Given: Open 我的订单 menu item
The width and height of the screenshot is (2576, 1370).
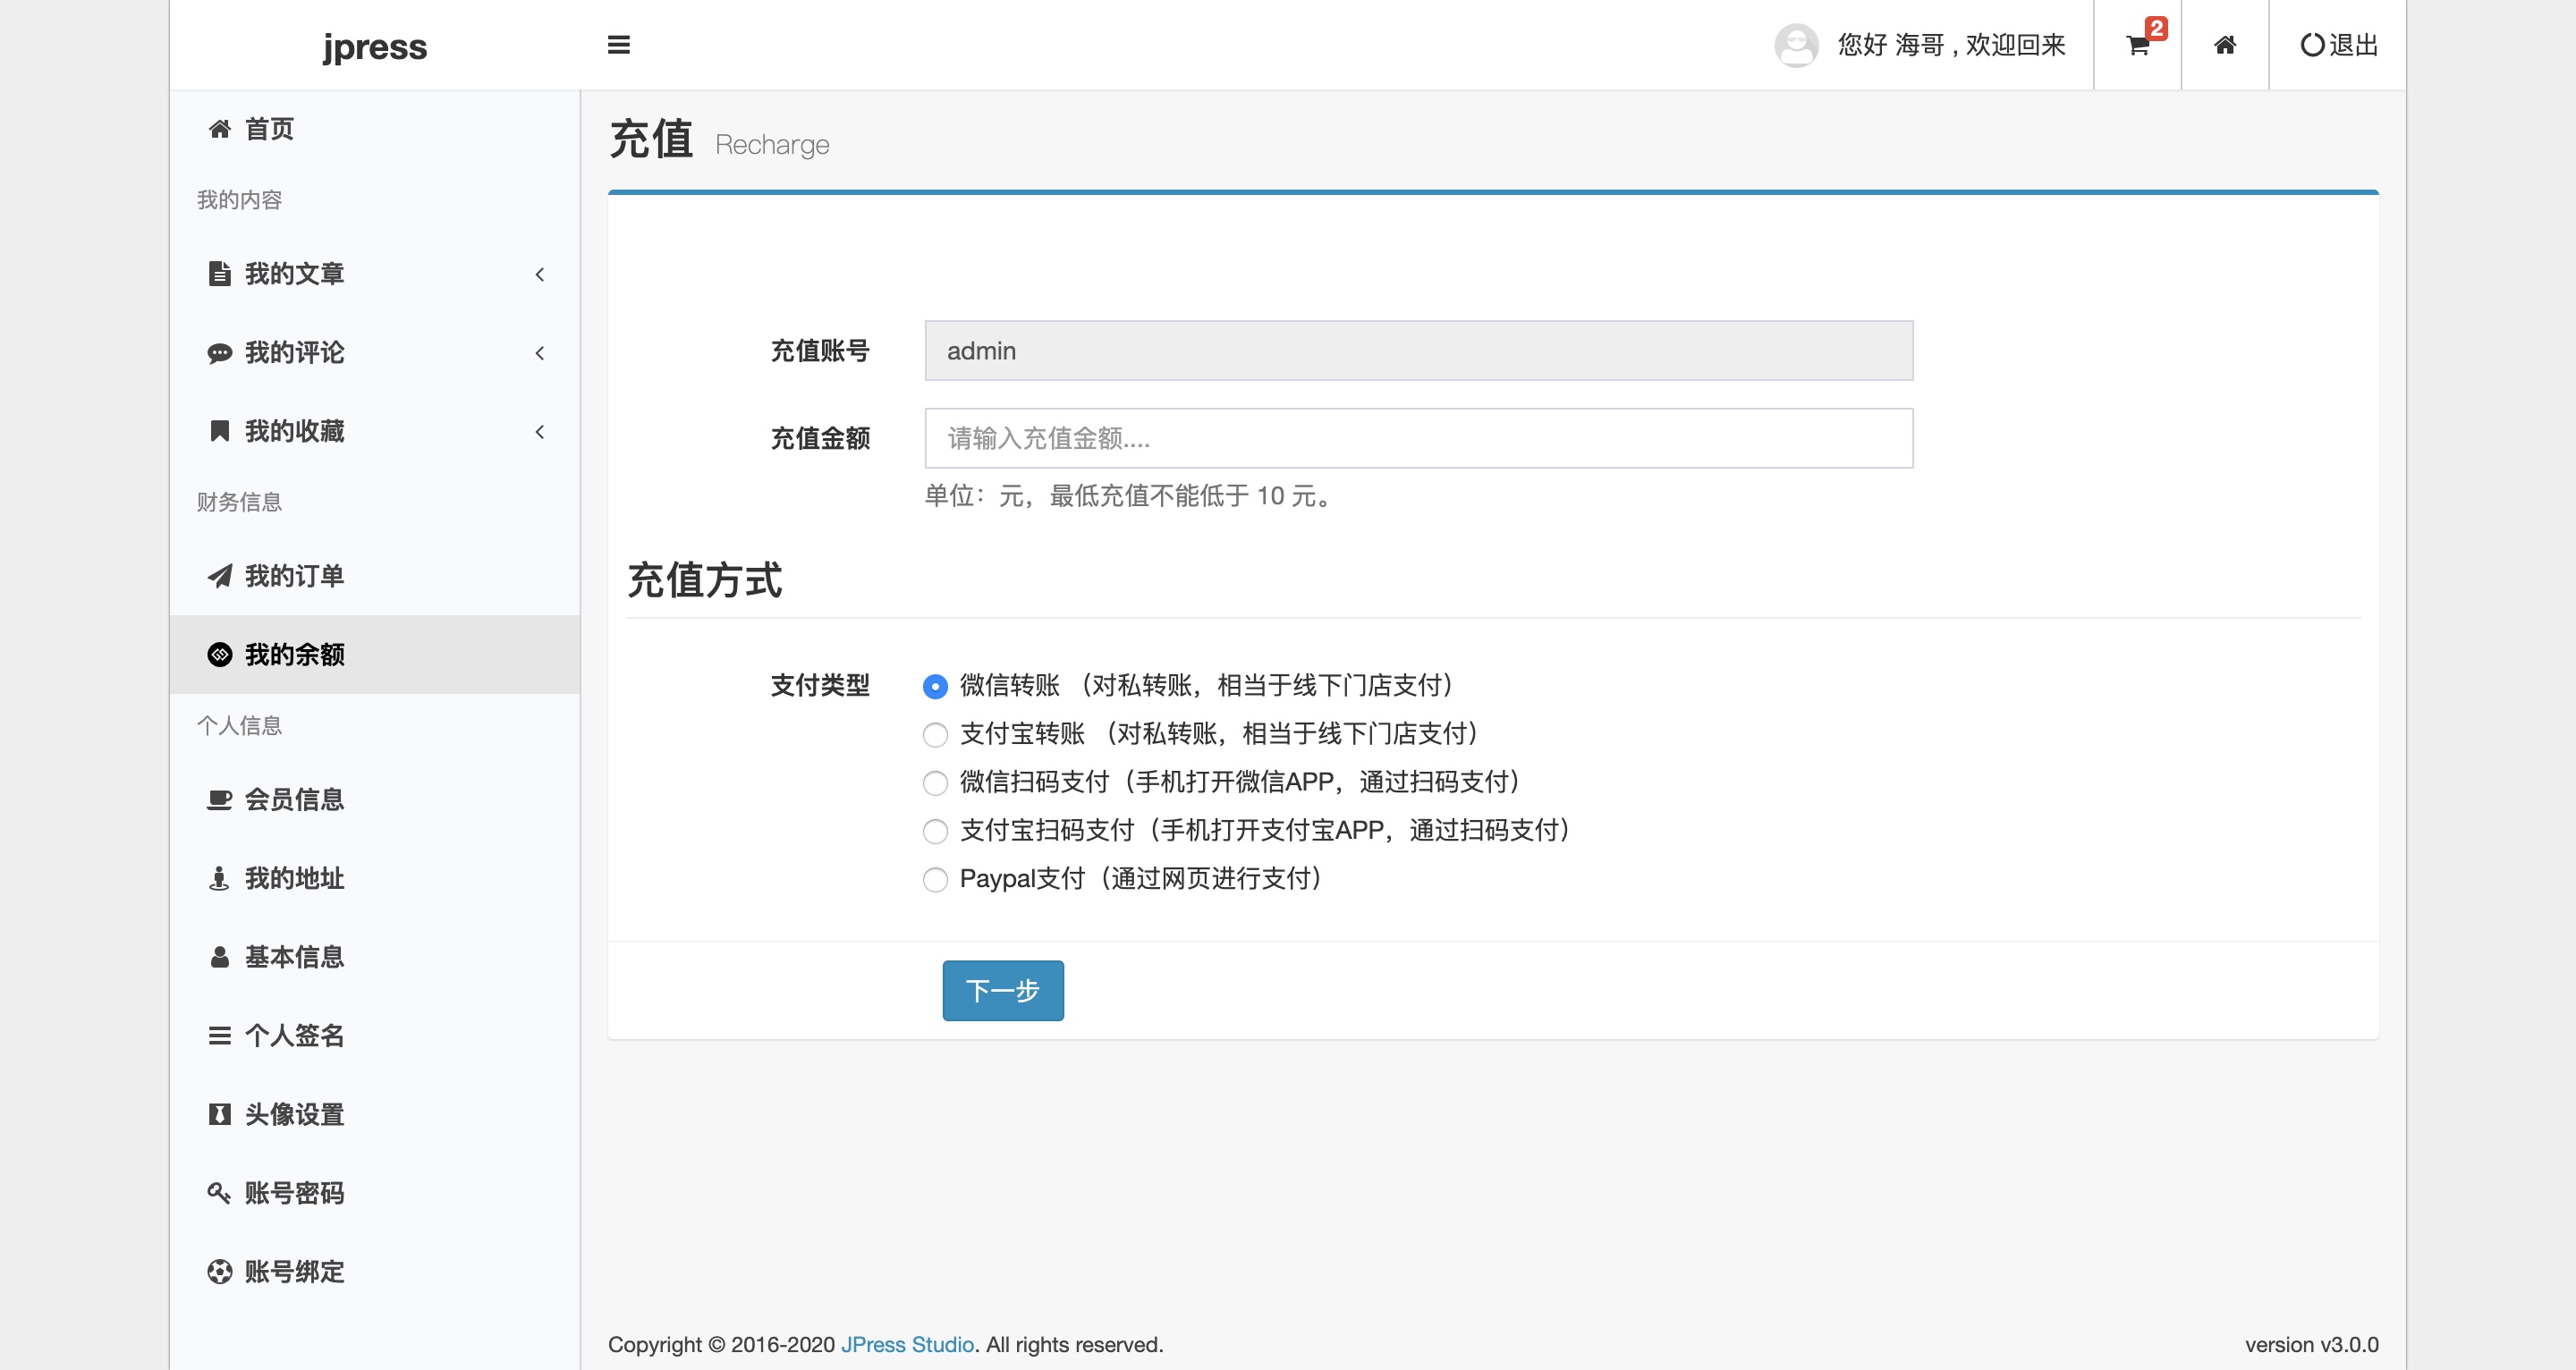Looking at the screenshot, I should click(x=374, y=576).
